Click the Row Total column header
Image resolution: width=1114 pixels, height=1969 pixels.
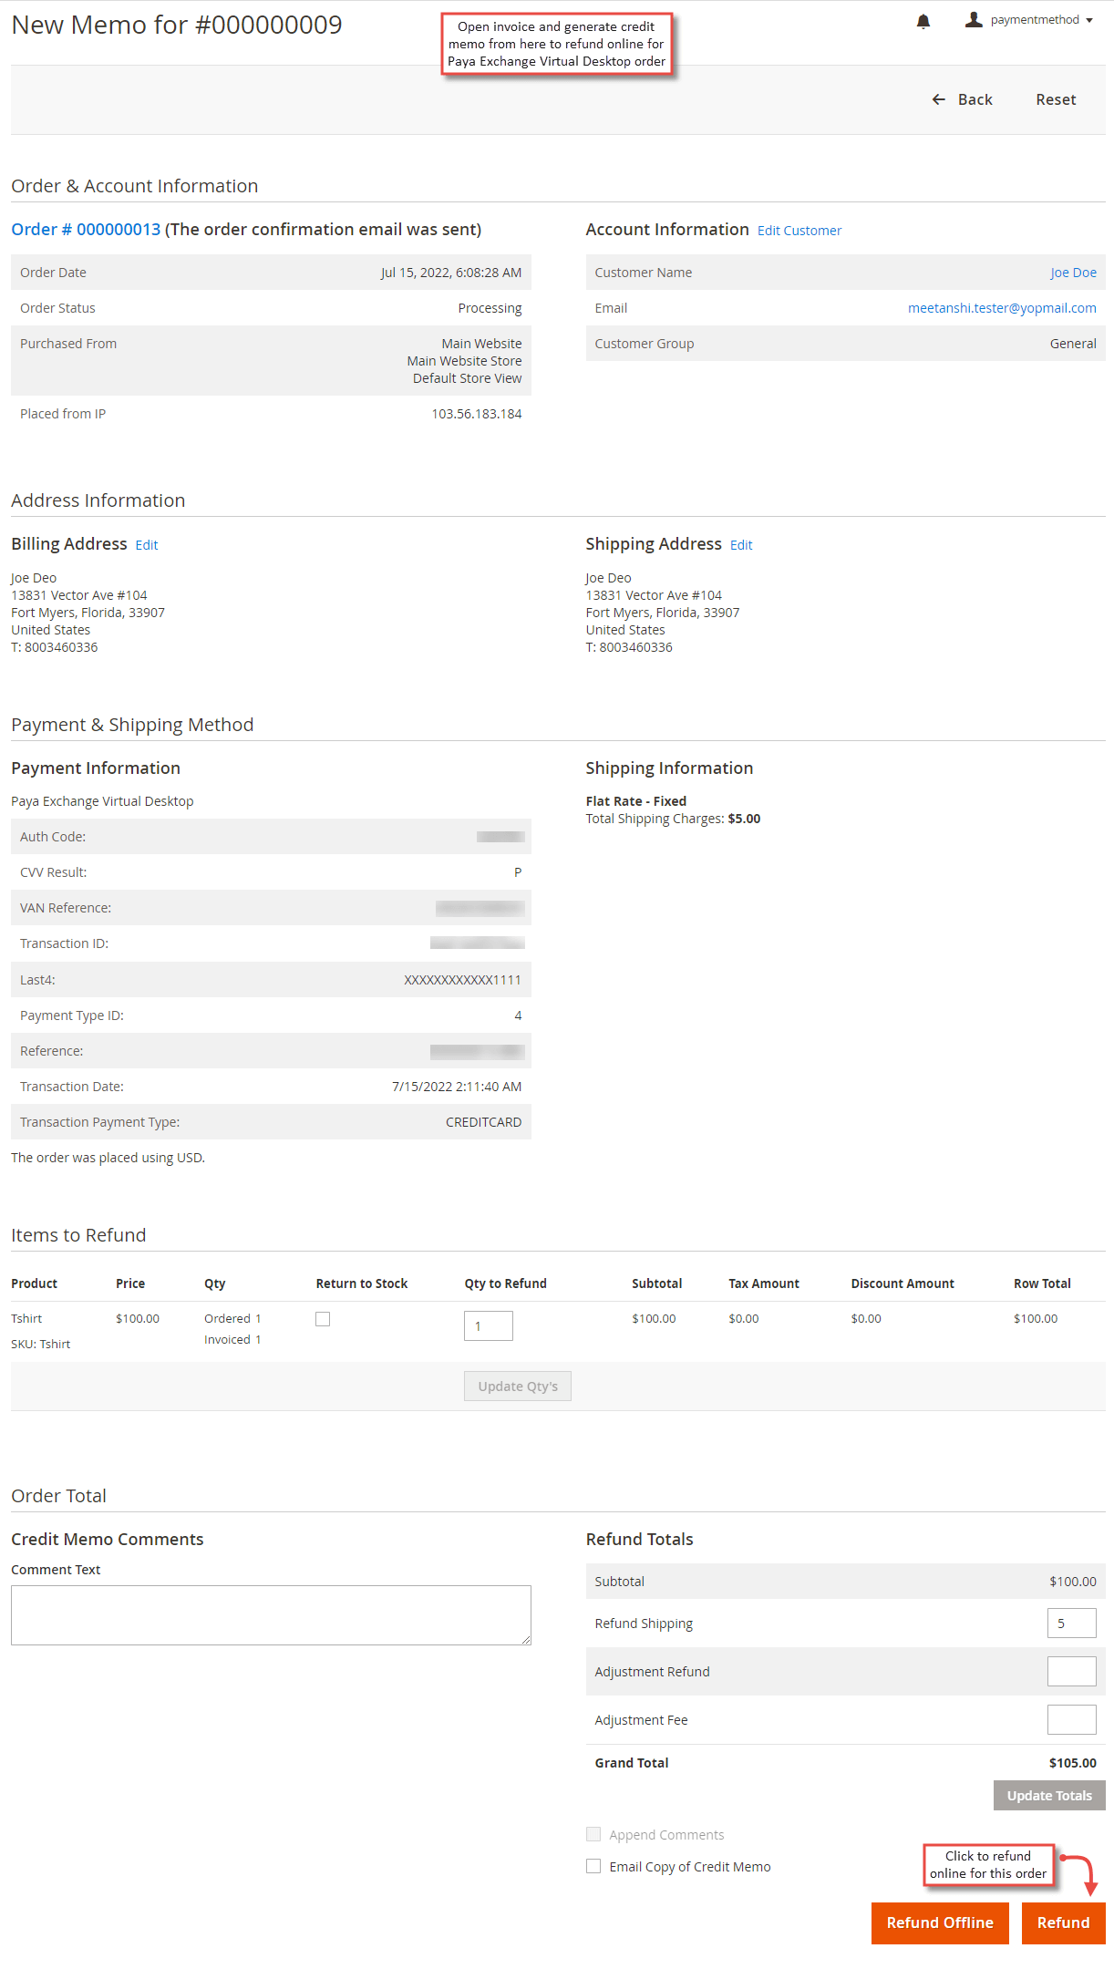tap(1042, 1283)
